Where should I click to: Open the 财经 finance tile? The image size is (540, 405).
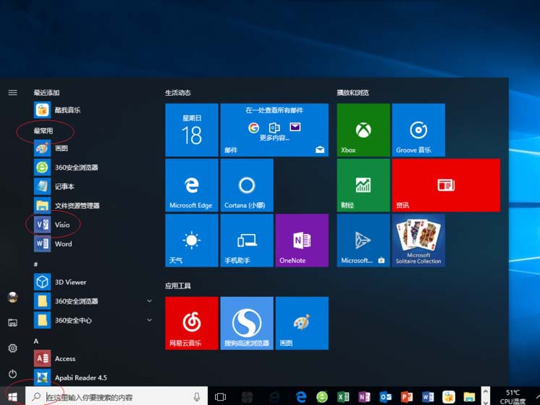tap(363, 185)
